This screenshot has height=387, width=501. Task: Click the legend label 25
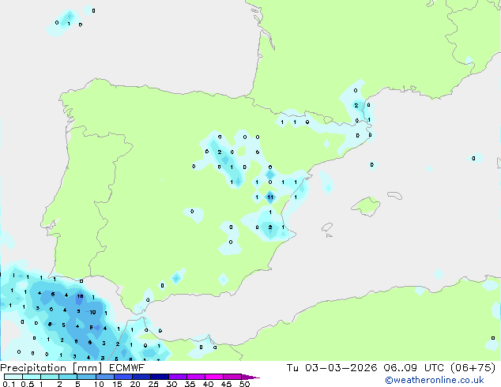pos(153,384)
